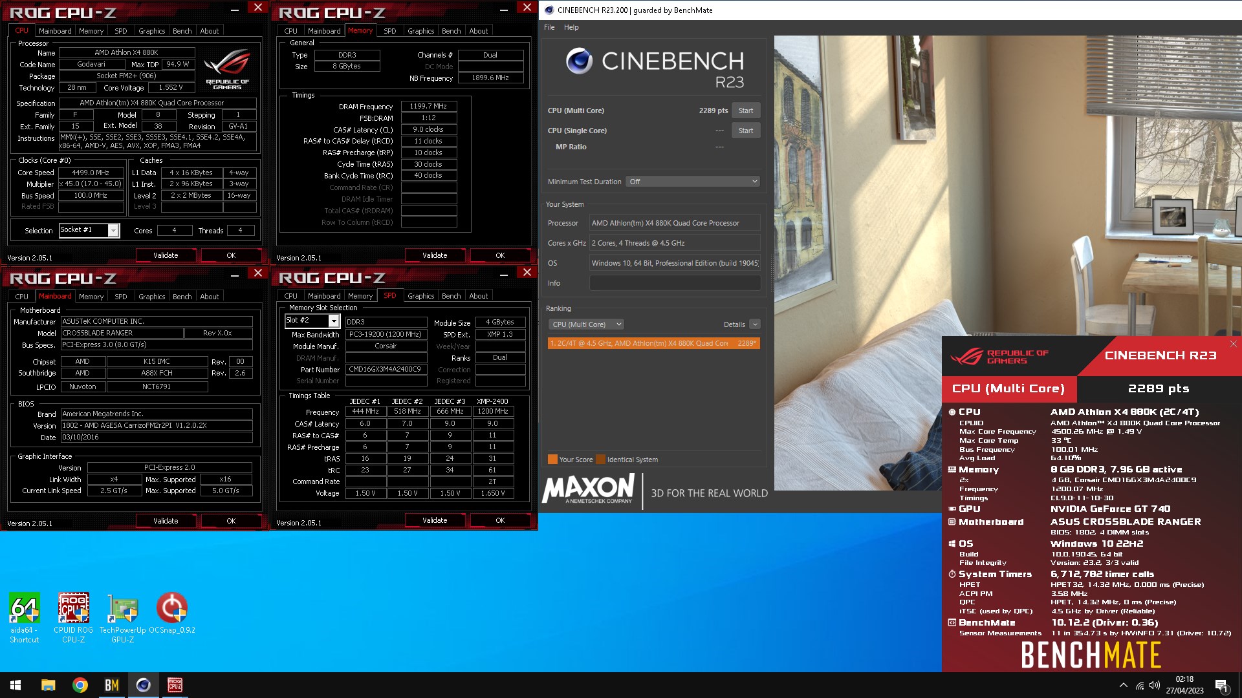Click the Info input field

coord(675,283)
